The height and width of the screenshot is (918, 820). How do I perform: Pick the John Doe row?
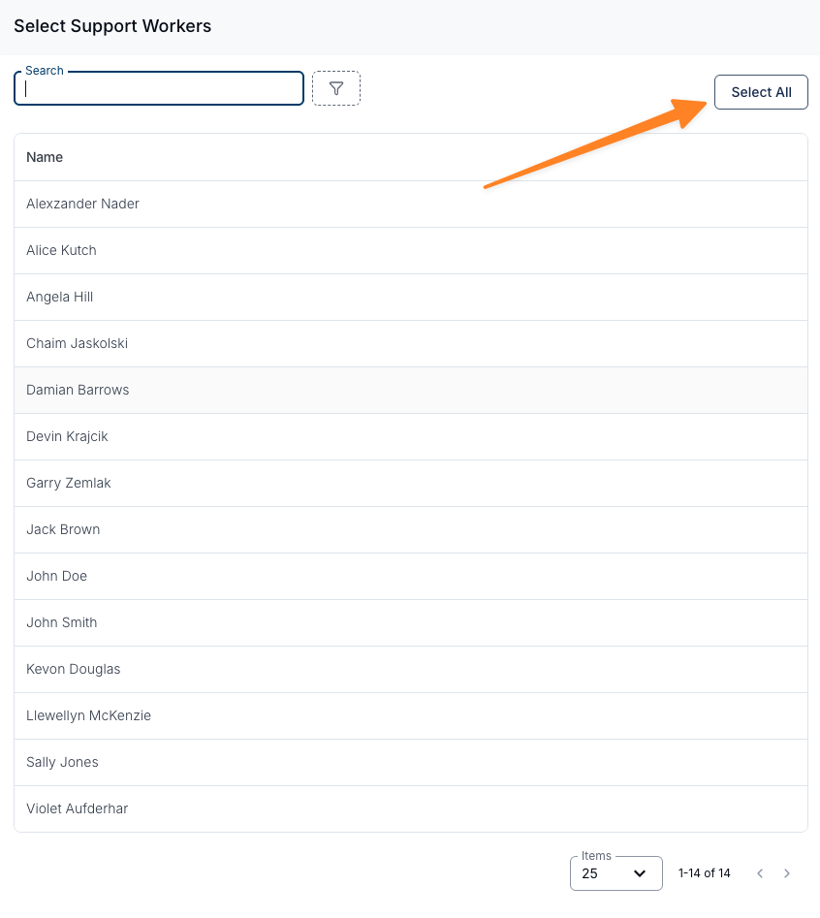pos(411,576)
